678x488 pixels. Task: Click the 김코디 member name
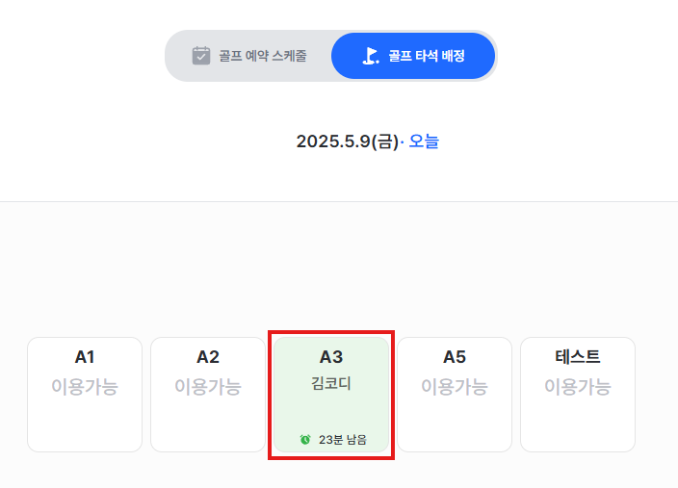pyautogui.click(x=331, y=383)
